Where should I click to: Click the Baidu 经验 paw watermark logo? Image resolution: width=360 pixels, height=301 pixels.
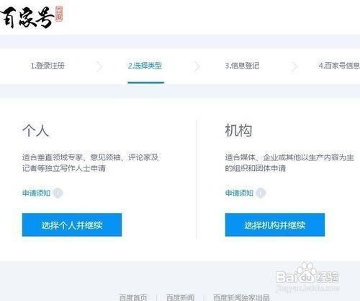(307, 276)
